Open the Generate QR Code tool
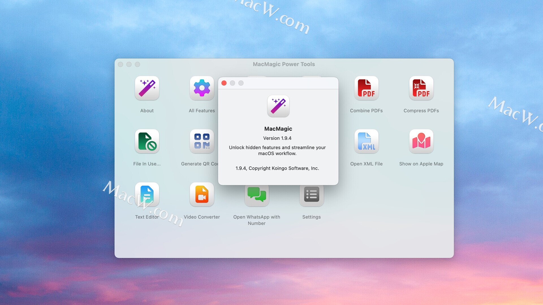This screenshot has width=543, height=305. click(202, 141)
